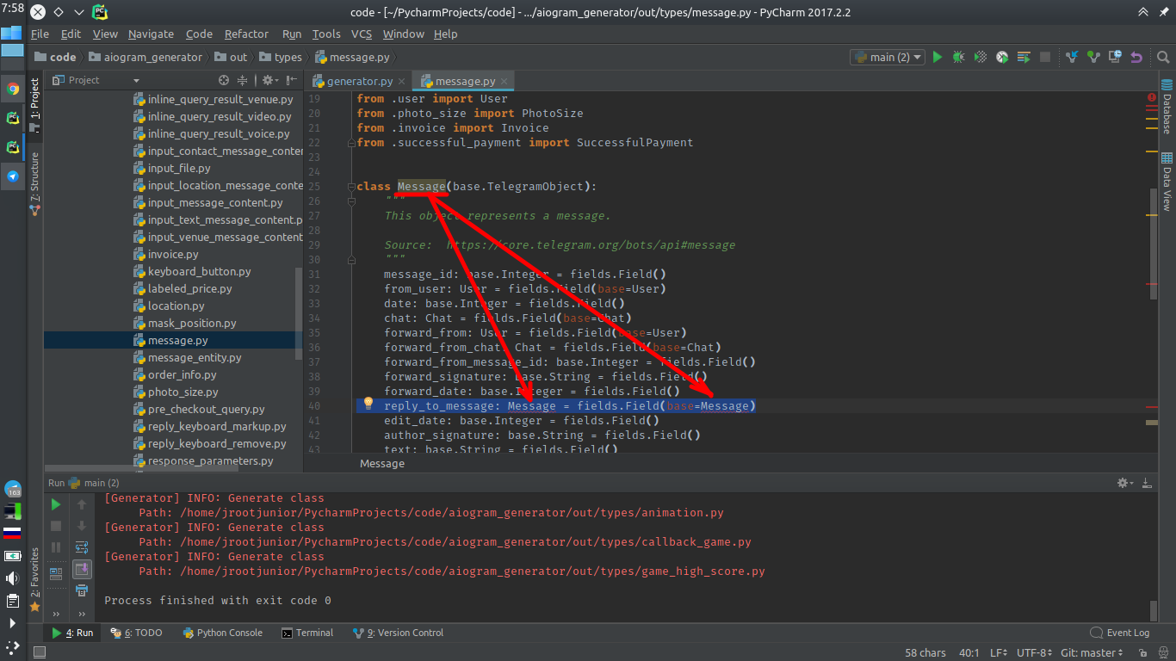Toggle the Data View side panel

[1167, 182]
